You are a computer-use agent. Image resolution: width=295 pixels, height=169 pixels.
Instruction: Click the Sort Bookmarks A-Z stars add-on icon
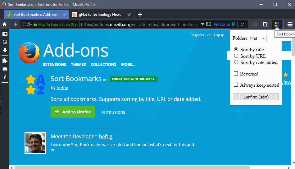36,84
